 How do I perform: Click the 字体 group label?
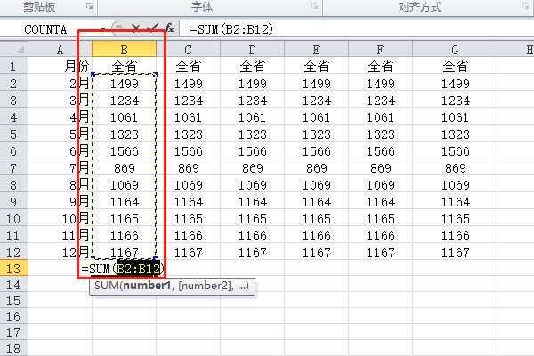click(202, 7)
